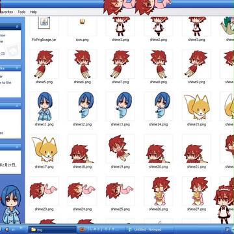Collapse the Details panel showing the Japanese date
This screenshot has height=234, width=234.
click(x=17, y=147)
